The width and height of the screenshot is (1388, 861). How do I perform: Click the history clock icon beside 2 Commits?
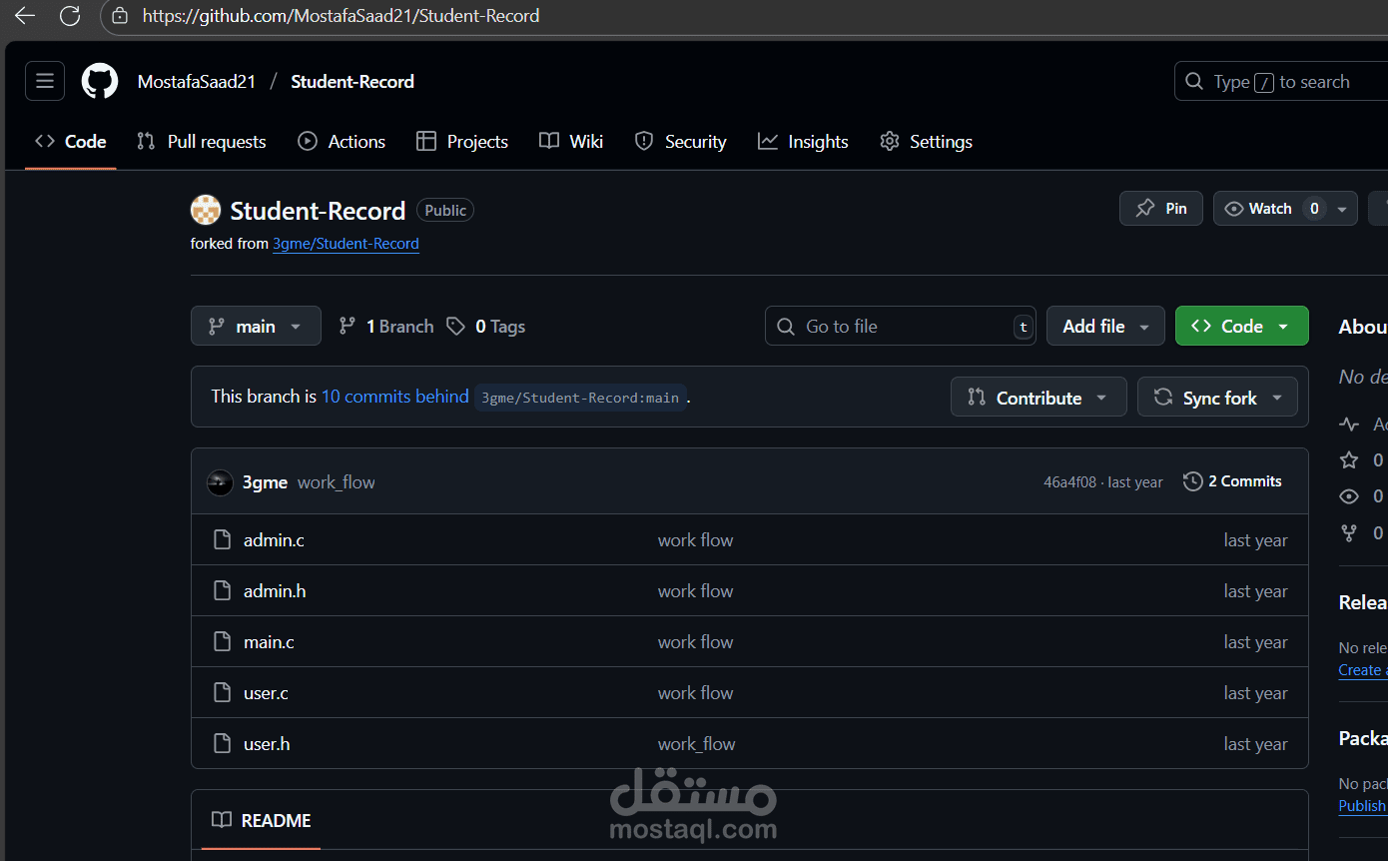point(1192,481)
